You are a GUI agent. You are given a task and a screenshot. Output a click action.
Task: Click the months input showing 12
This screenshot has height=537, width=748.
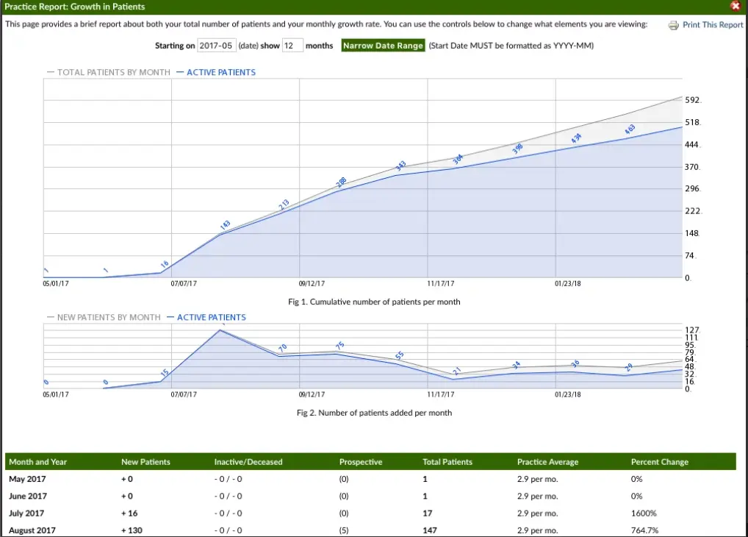pyautogui.click(x=292, y=45)
